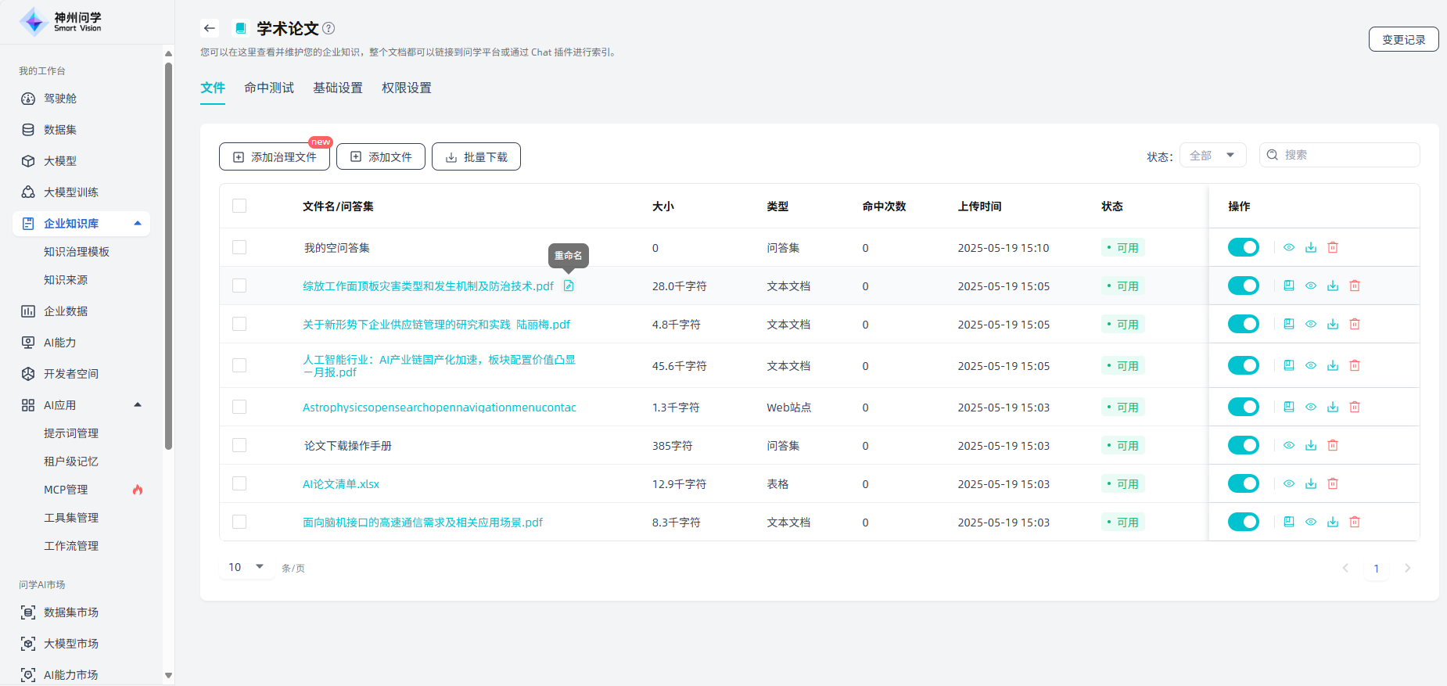Open 知识来源 in the sidebar
The width and height of the screenshot is (1447, 686).
coord(66,280)
